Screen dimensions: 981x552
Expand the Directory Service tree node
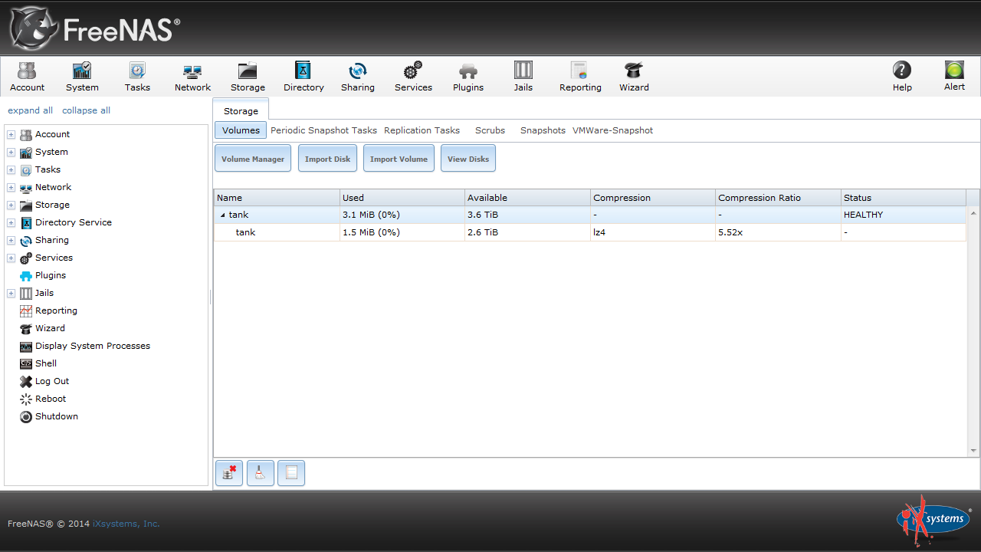point(11,223)
